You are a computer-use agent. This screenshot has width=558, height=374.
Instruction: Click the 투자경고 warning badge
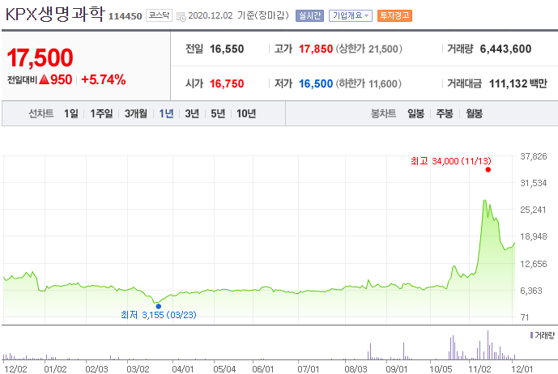pyautogui.click(x=394, y=15)
